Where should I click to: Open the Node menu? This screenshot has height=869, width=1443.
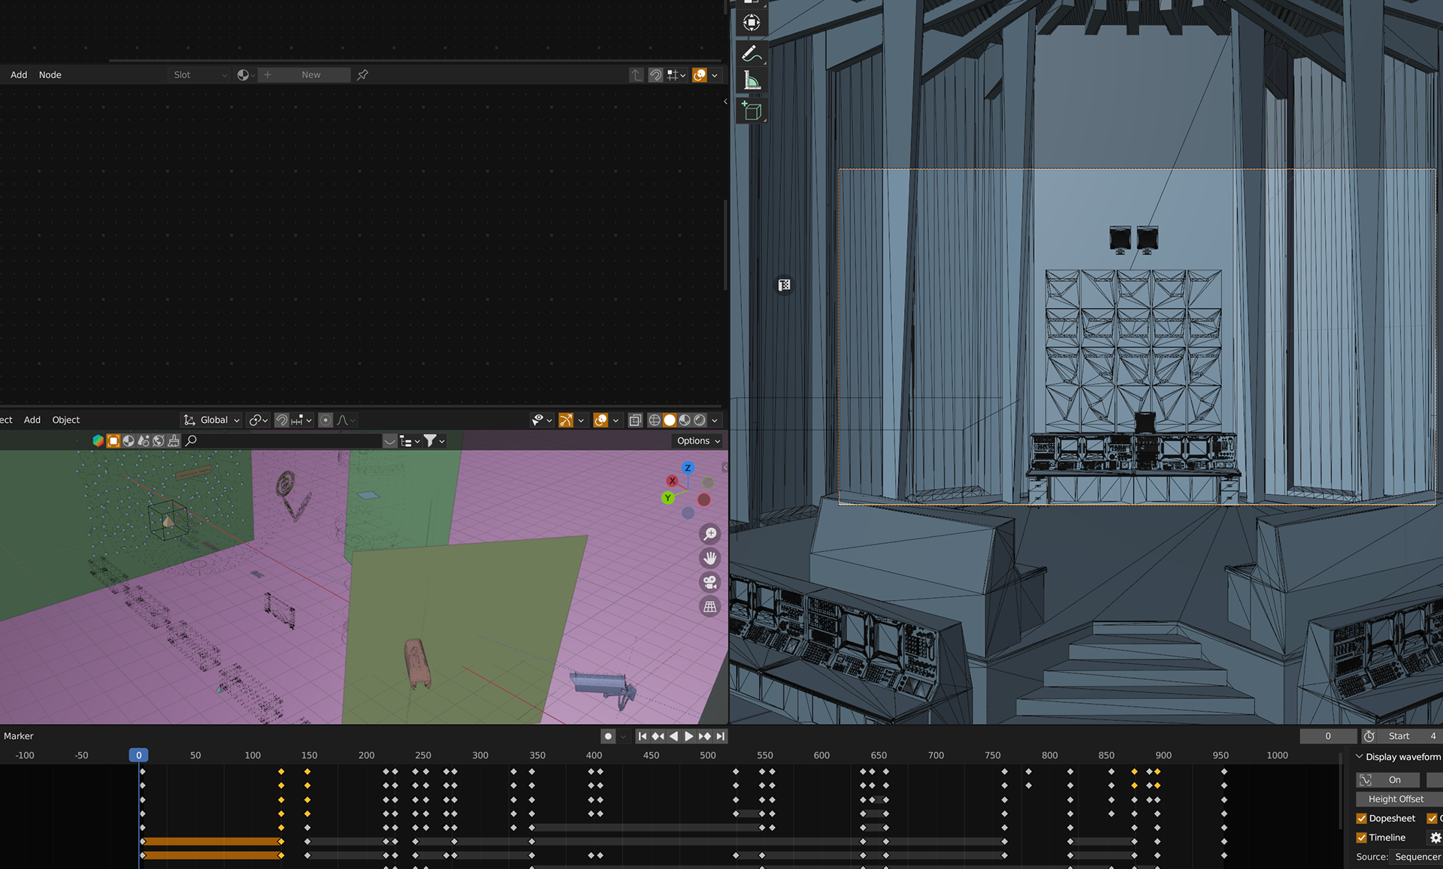pos(50,75)
